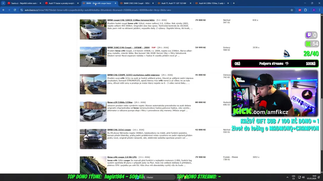Open listing BMW coupé E46 320CD červená kůže
This screenshot has width=323, height=181.
(131, 20)
